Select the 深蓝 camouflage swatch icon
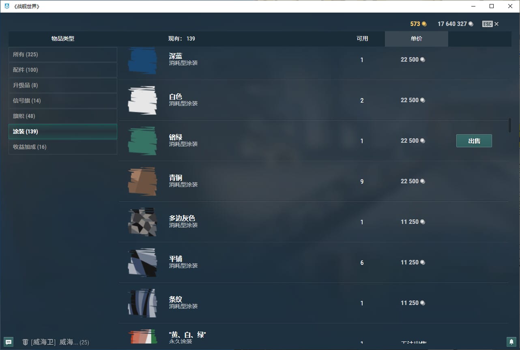 [142, 60]
